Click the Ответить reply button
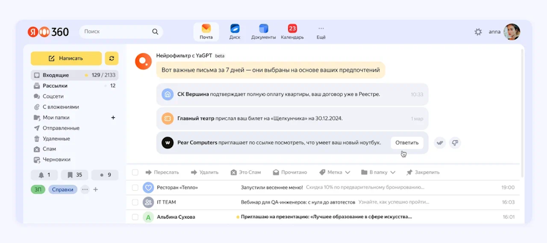The height and width of the screenshot is (243, 547). point(407,143)
